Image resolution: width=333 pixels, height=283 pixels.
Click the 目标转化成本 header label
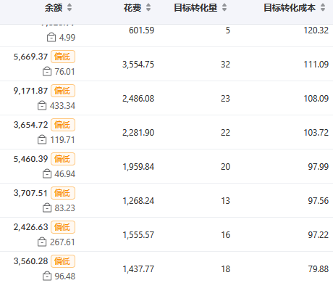(290, 8)
